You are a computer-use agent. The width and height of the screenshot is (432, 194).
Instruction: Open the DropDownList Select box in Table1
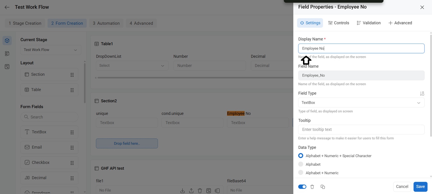(132, 66)
